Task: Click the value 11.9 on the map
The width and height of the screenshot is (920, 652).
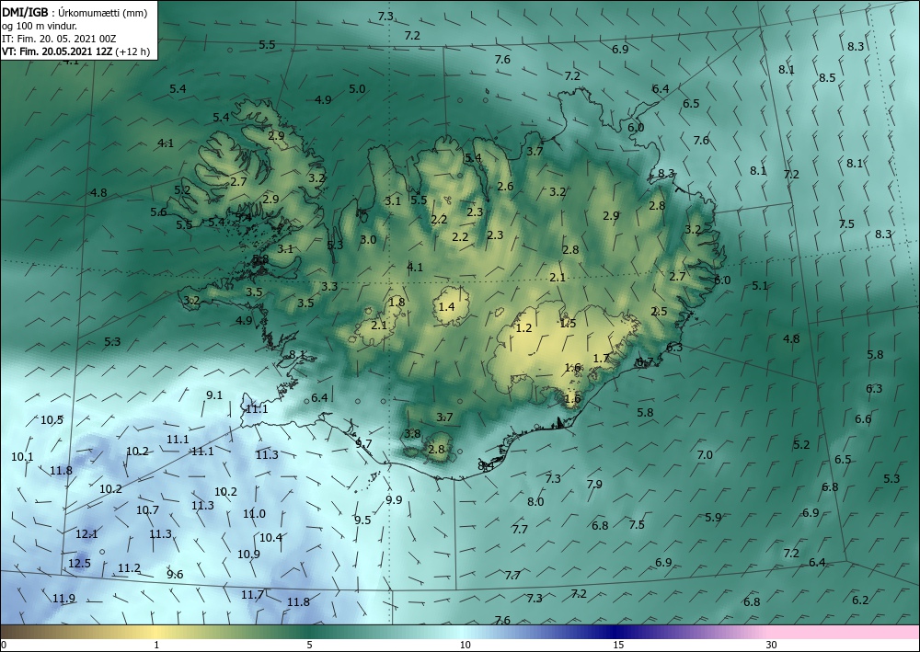Action: pyautogui.click(x=63, y=598)
